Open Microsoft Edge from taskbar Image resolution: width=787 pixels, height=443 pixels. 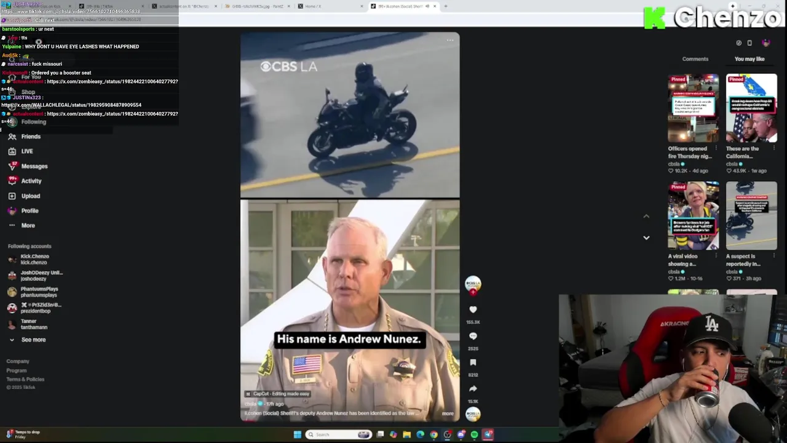[x=421, y=434]
